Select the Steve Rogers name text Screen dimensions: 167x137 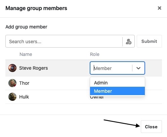pos(34,68)
